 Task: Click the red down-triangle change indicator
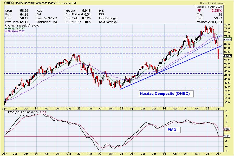coord(199,11)
